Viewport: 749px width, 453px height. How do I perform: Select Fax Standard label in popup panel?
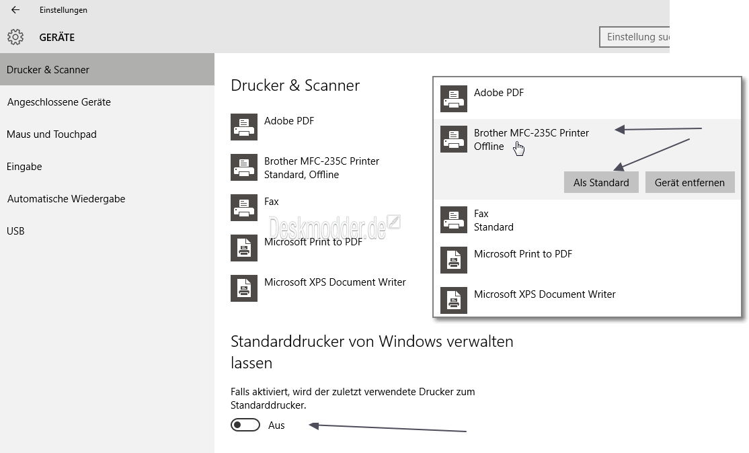coord(494,220)
